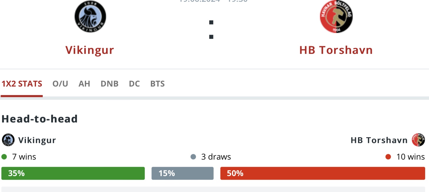Viewport: 429px width, 192px height.
Task: Switch to the O/U tab
Action: (x=60, y=84)
